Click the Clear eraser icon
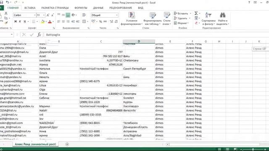The width and height of the screenshot is (269, 151). click(x=196, y=23)
